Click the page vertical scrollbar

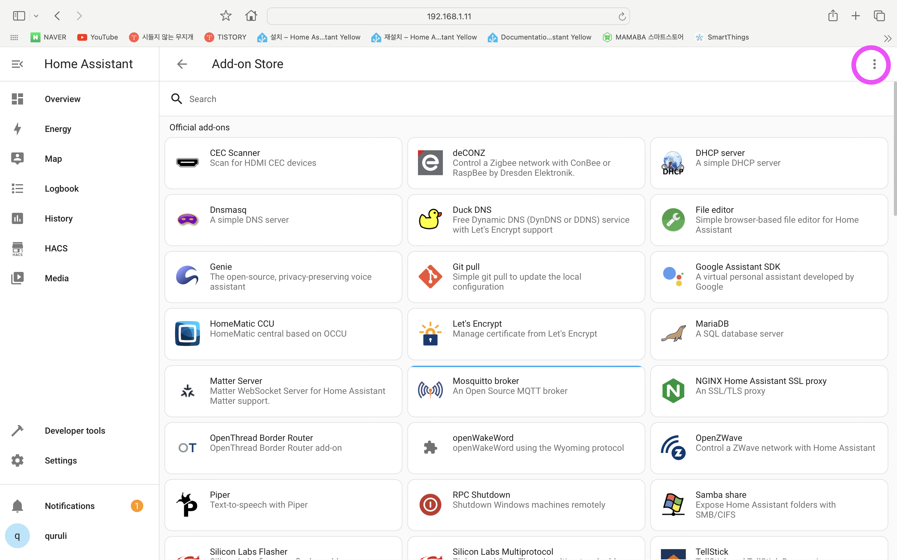click(895, 148)
